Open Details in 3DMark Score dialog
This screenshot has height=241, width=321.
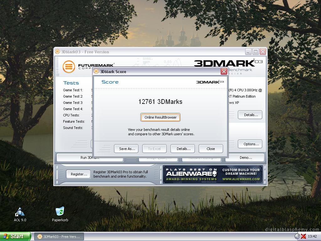183,149
